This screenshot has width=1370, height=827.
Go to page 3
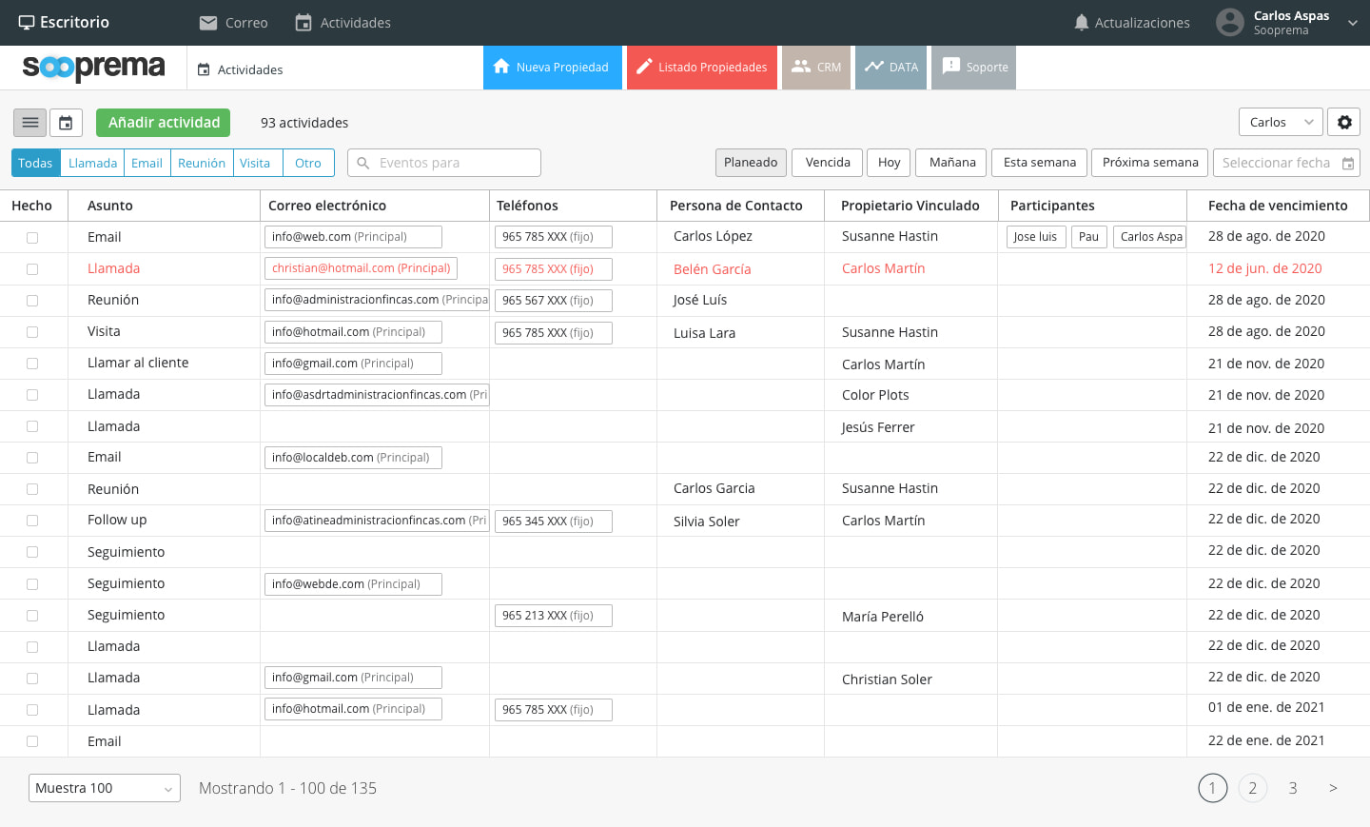point(1293,788)
